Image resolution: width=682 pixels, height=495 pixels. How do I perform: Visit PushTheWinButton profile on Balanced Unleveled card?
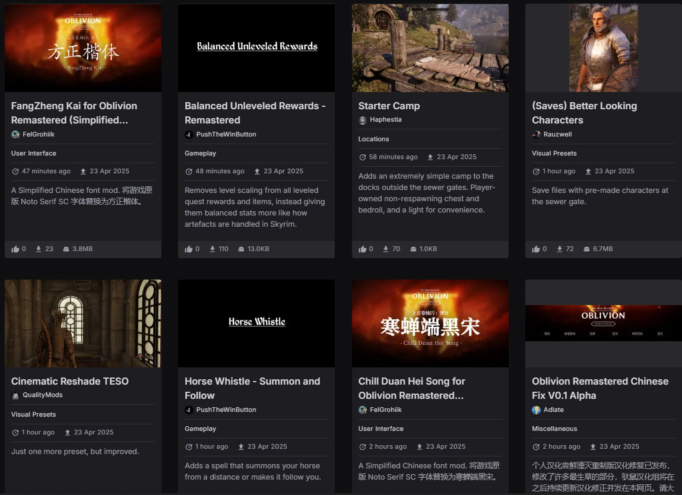click(x=226, y=134)
